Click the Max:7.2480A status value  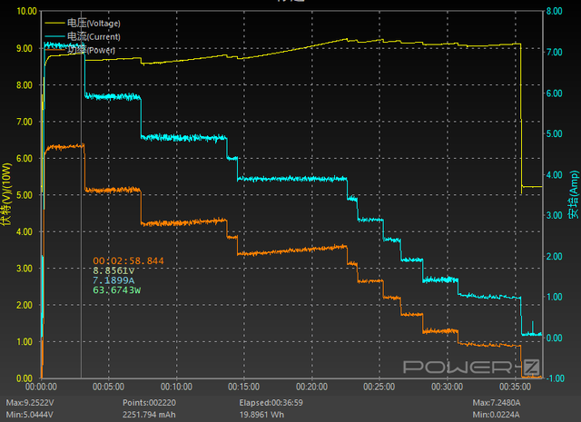tap(497, 402)
